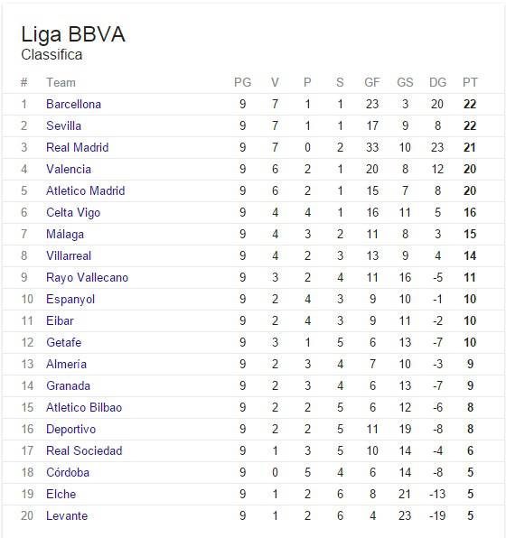Open the Granada team link

[68, 385]
